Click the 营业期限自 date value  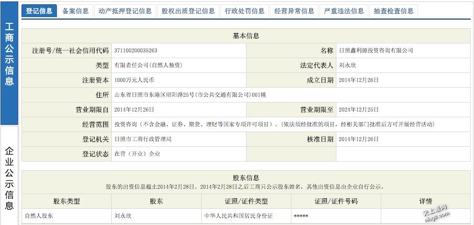point(134,110)
